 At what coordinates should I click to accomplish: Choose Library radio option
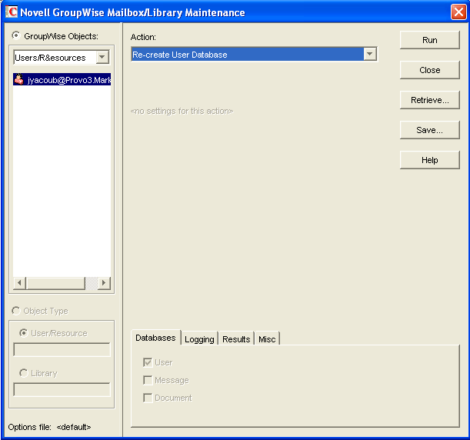[x=23, y=373]
